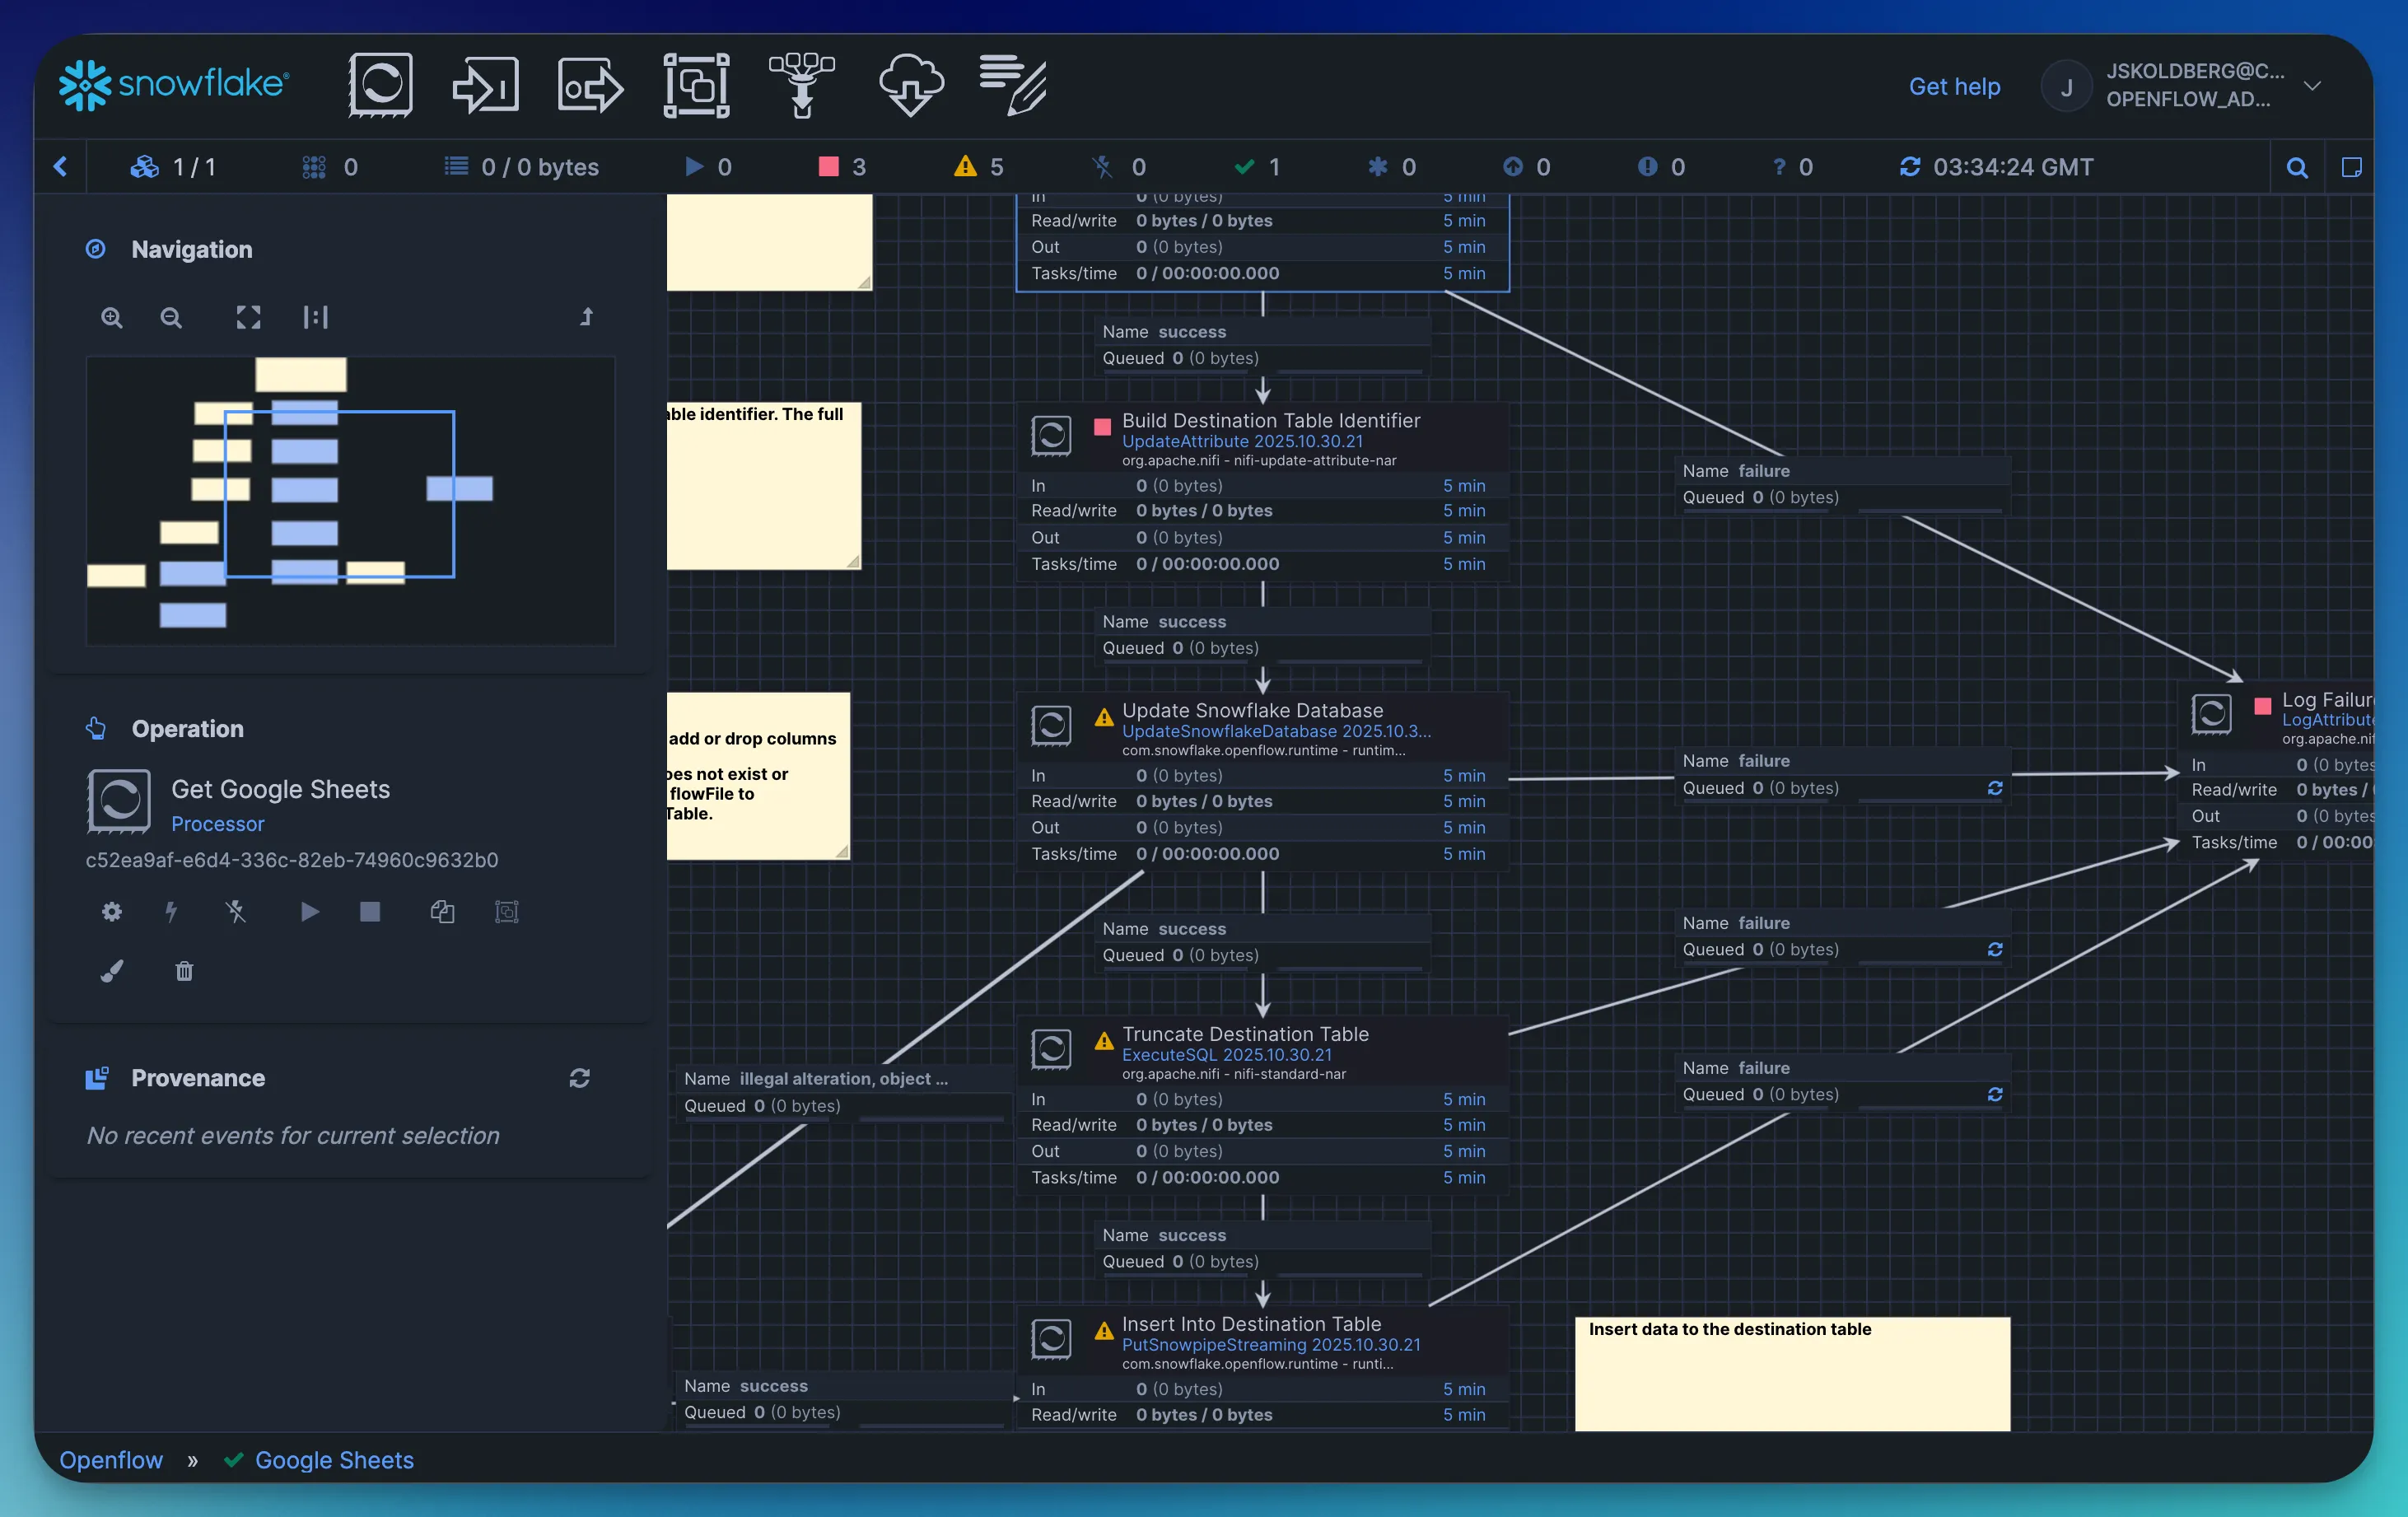Viewport: 2408px width, 1517px height.
Task: Click warning icon on Update Snowflake Database
Action: point(1103,717)
